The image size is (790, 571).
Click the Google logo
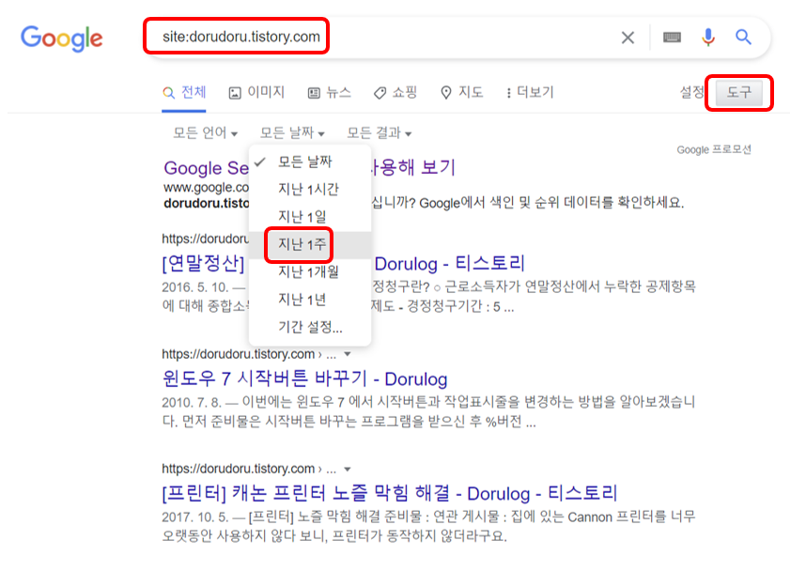[x=61, y=39]
